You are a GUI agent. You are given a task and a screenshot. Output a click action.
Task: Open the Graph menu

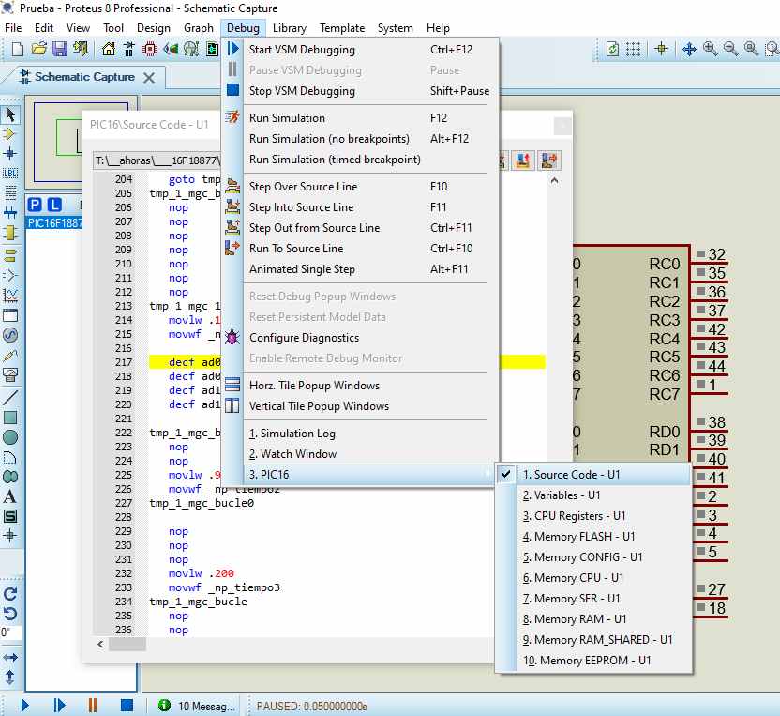coord(199,28)
